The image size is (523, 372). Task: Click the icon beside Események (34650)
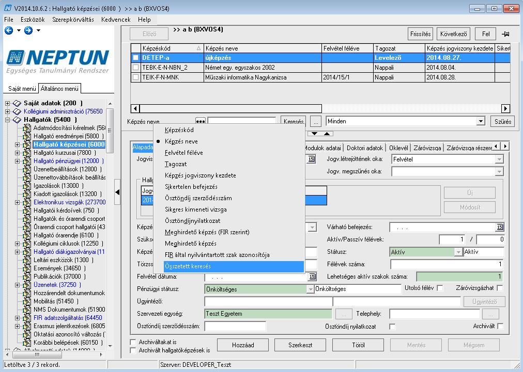(x=27, y=268)
